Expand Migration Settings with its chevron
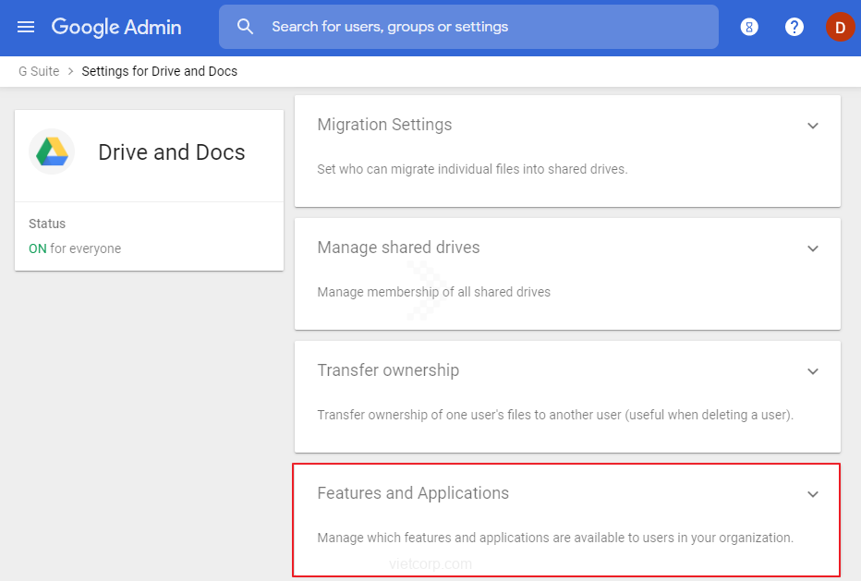Screen dimensions: 861x581 [x=813, y=126]
